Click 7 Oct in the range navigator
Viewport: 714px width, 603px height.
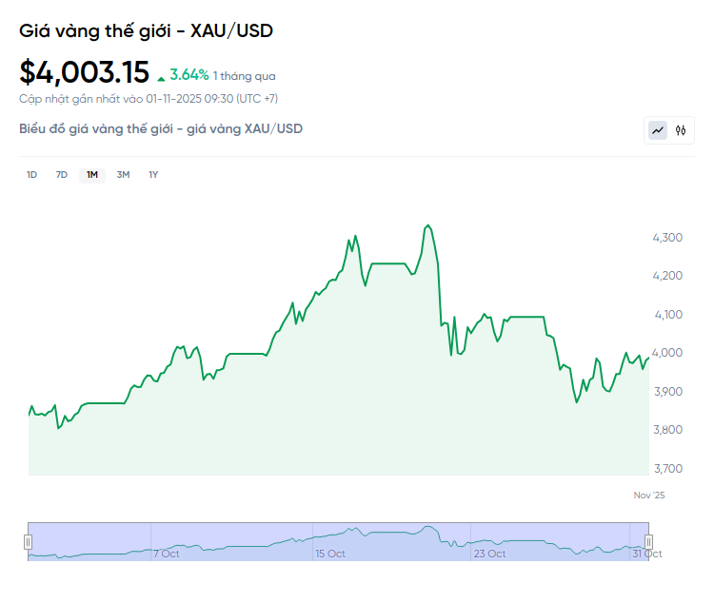click(x=166, y=554)
